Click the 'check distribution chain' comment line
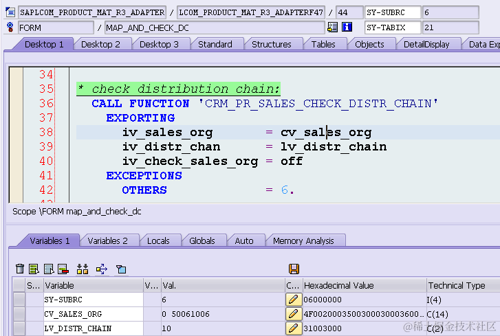Image resolution: width=500 pixels, height=336 pixels. click(x=178, y=89)
